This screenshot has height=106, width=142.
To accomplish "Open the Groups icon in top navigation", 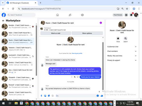I will pos(82,15).
